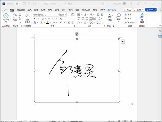Viewport: 162px width, 122px height.
Task: Center align text
Action: click(83, 19)
